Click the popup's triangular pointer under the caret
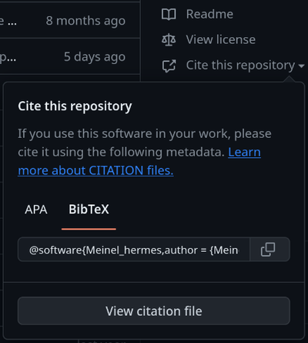Image resolution: width=308 pixels, height=343 pixels. (290, 79)
